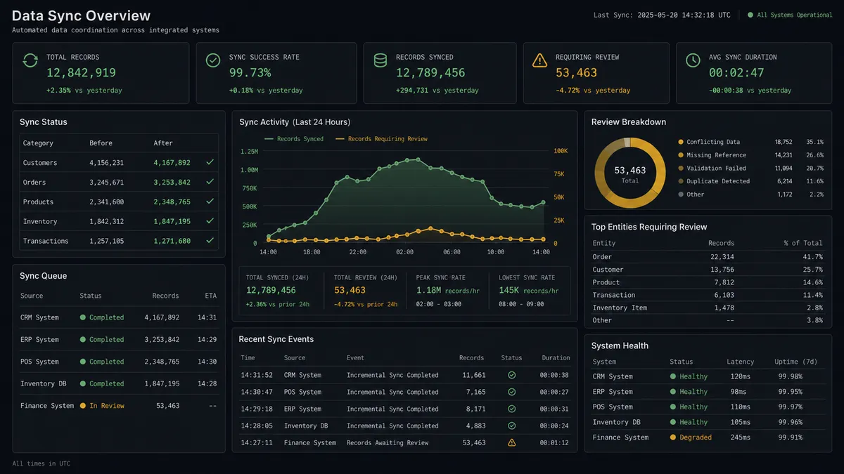Toggle the Records Requiring Review chart legend
Viewport: 844px width, 474px height.
[381, 139]
